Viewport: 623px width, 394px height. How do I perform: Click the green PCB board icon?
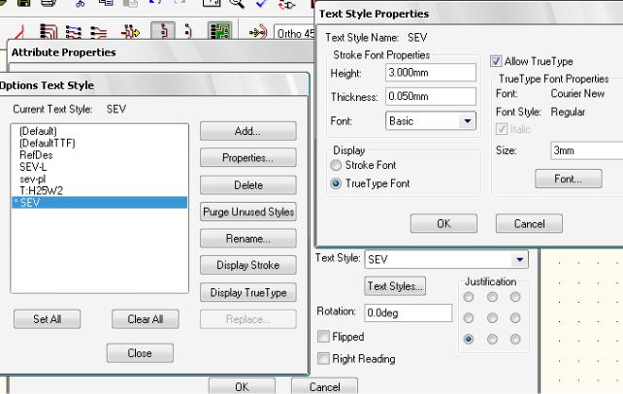click(219, 31)
